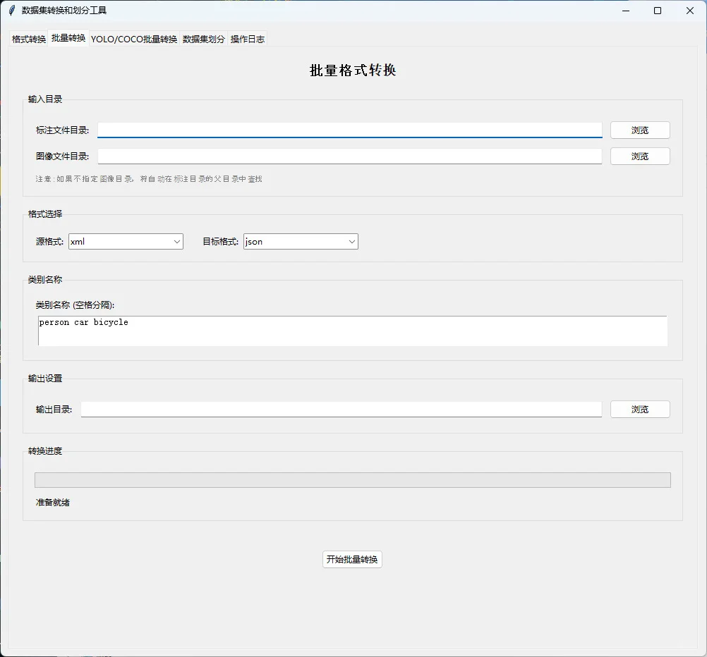Viewport: 707px width, 657px height.
Task: Click the 准备就绪 status text
Action: (x=52, y=503)
